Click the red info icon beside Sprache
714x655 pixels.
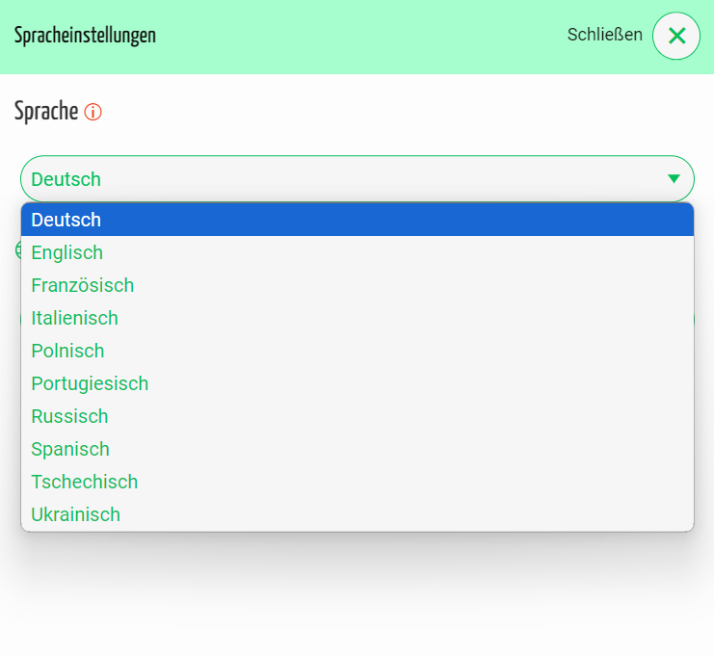click(x=93, y=112)
